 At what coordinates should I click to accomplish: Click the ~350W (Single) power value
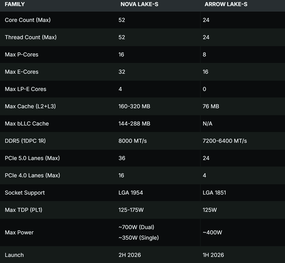click(x=138, y=237)
